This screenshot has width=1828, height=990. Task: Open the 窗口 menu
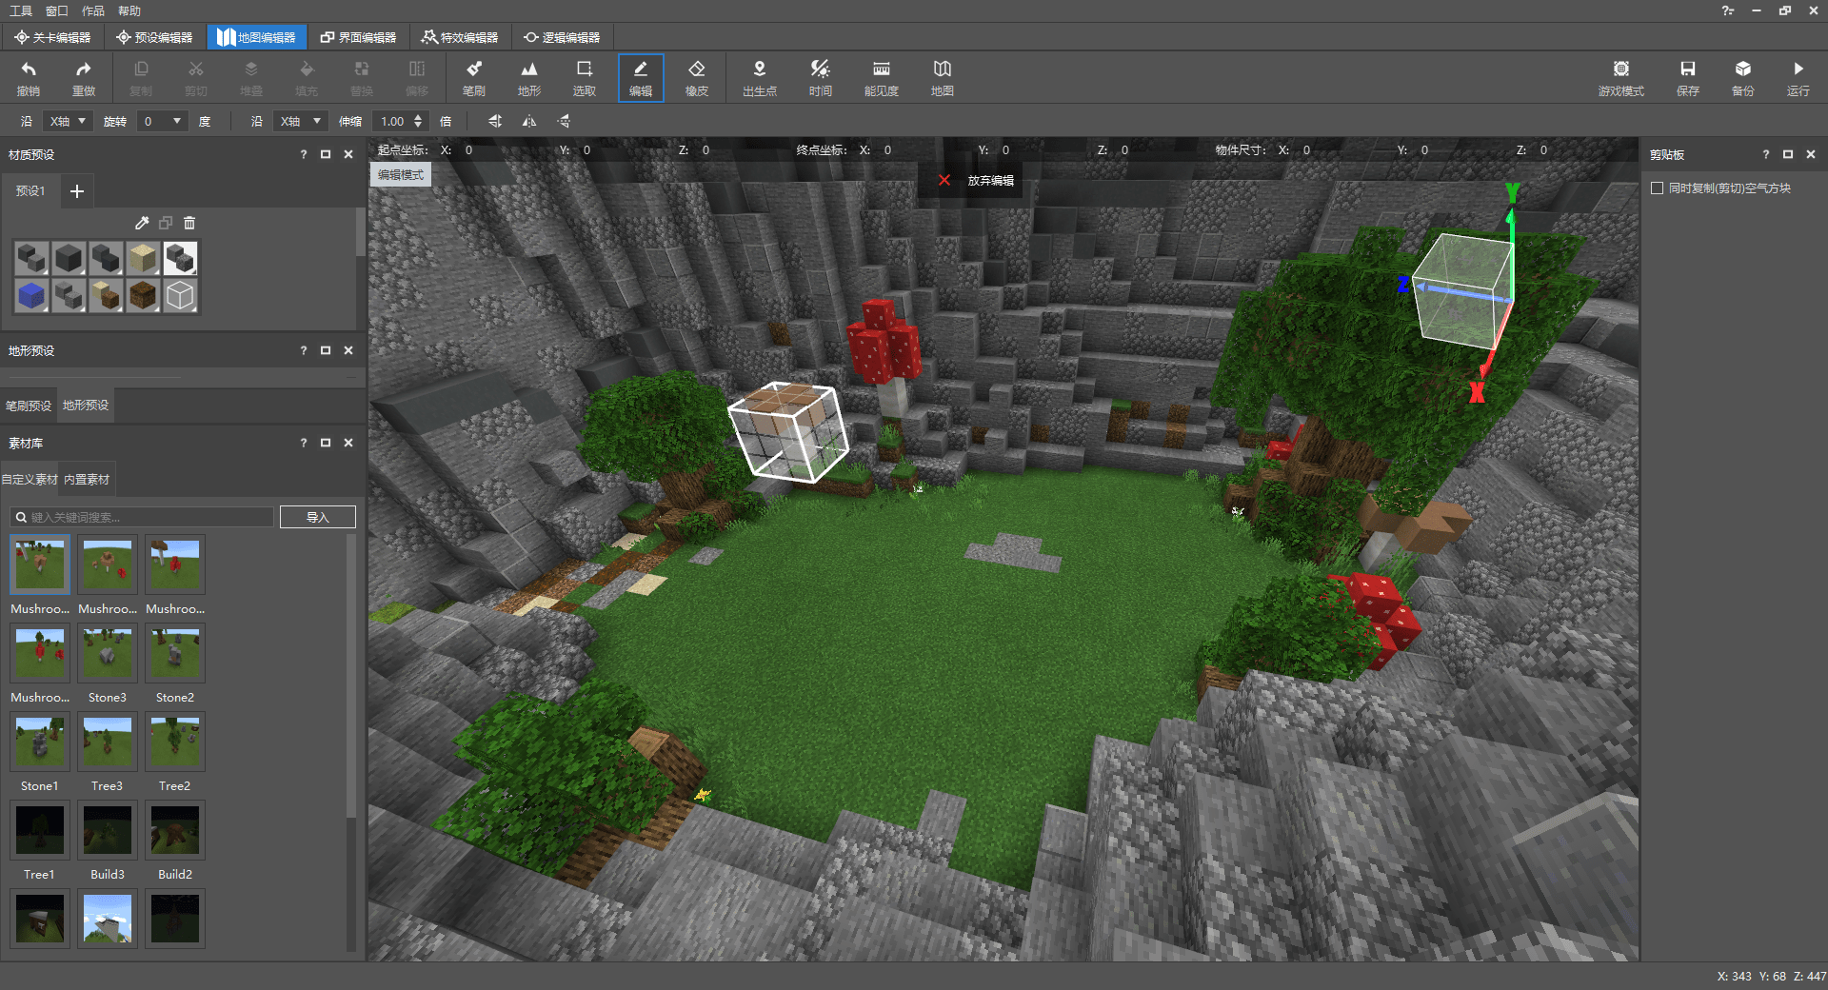(x=57, y=10)
